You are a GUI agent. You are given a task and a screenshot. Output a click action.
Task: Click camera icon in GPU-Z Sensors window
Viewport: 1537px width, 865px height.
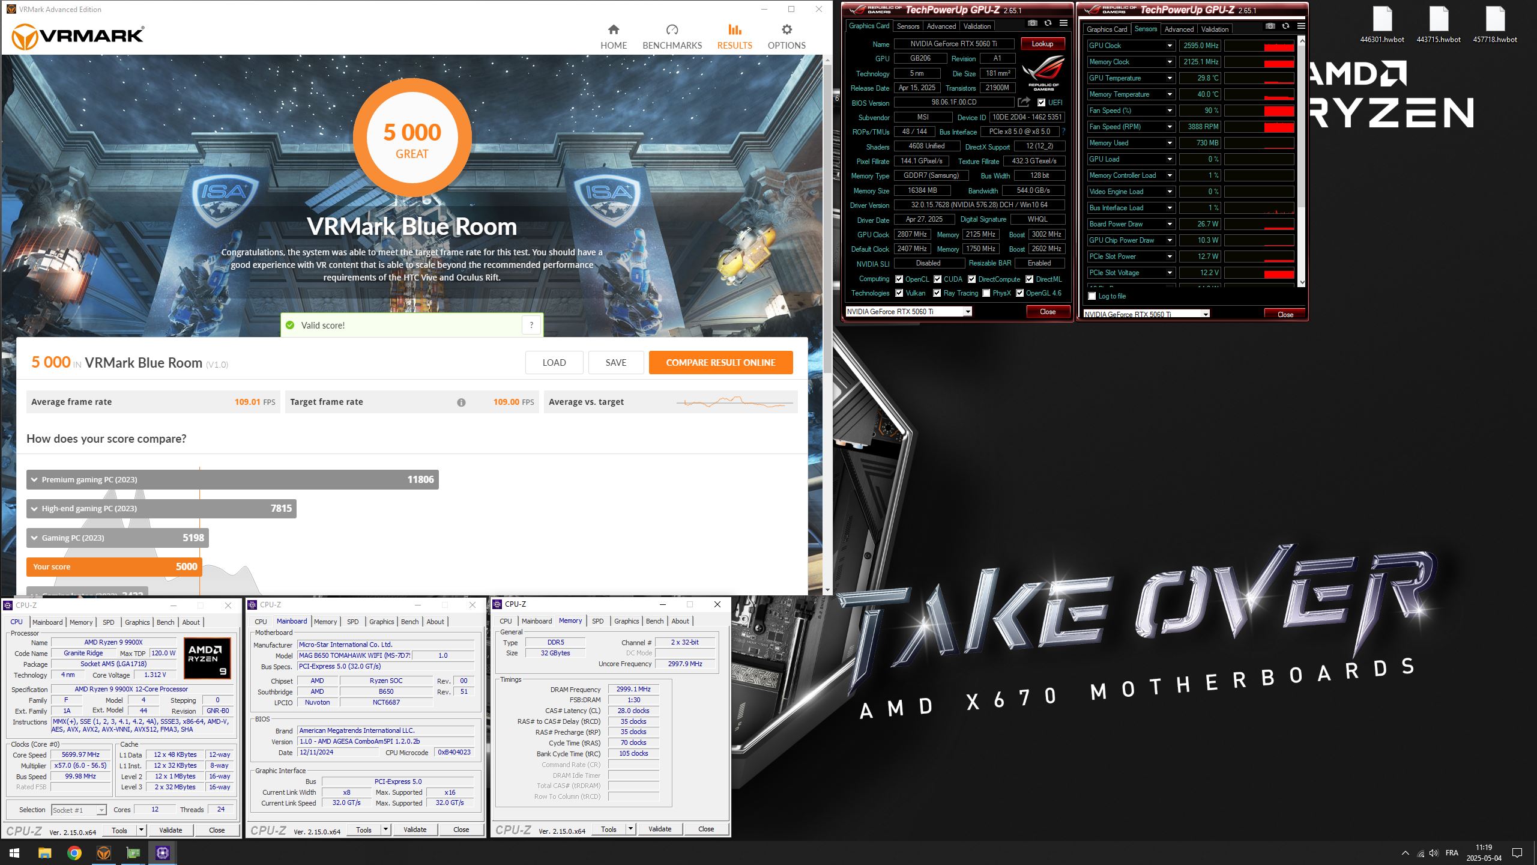point(1270,26)
